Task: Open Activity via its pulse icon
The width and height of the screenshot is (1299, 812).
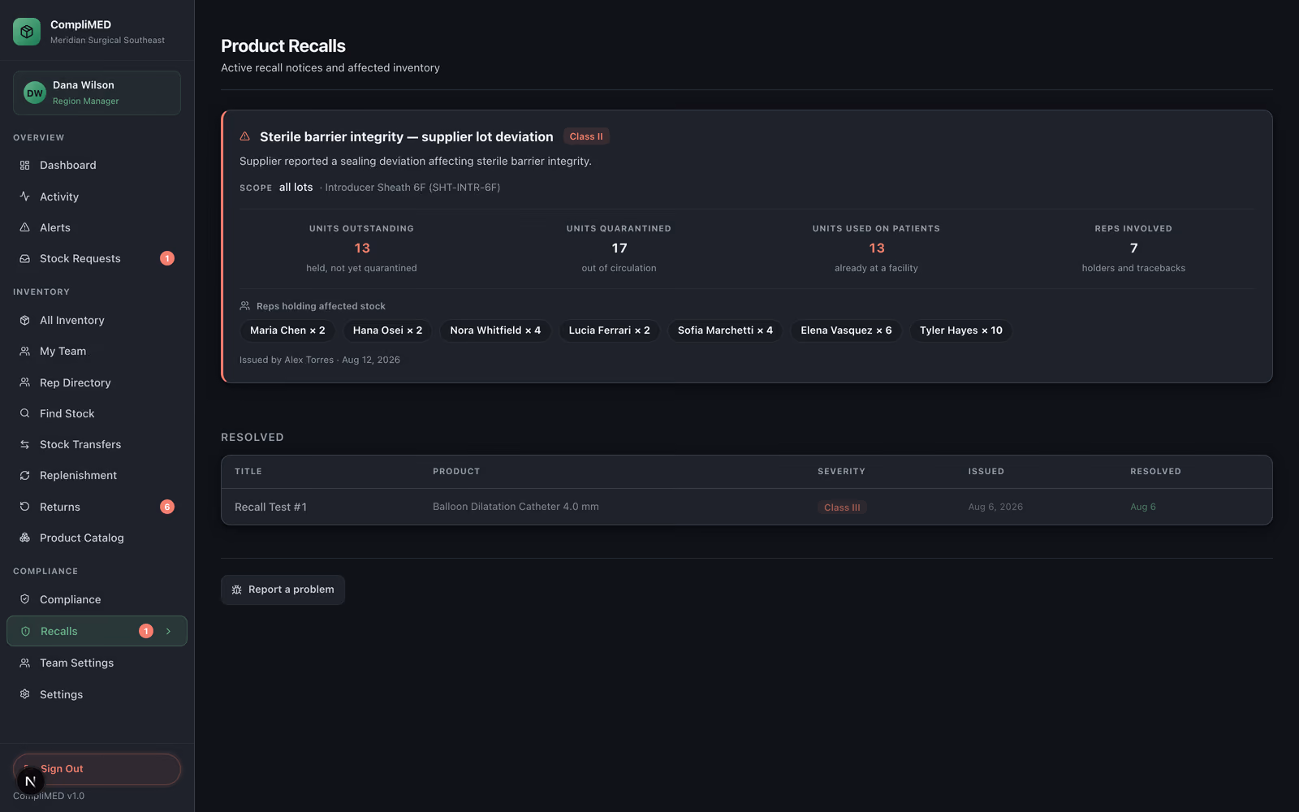Action: tap(24, 197)
